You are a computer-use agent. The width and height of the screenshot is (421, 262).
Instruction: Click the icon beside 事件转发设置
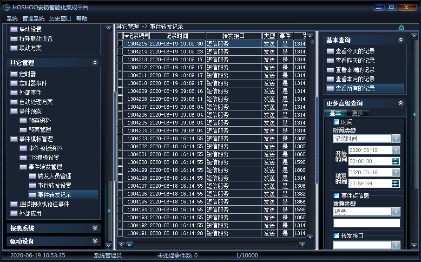33,186
